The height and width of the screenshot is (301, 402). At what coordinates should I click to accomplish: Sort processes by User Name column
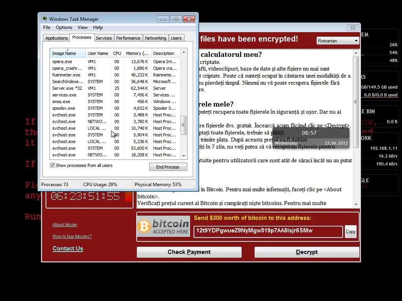[x=98, y=53]
